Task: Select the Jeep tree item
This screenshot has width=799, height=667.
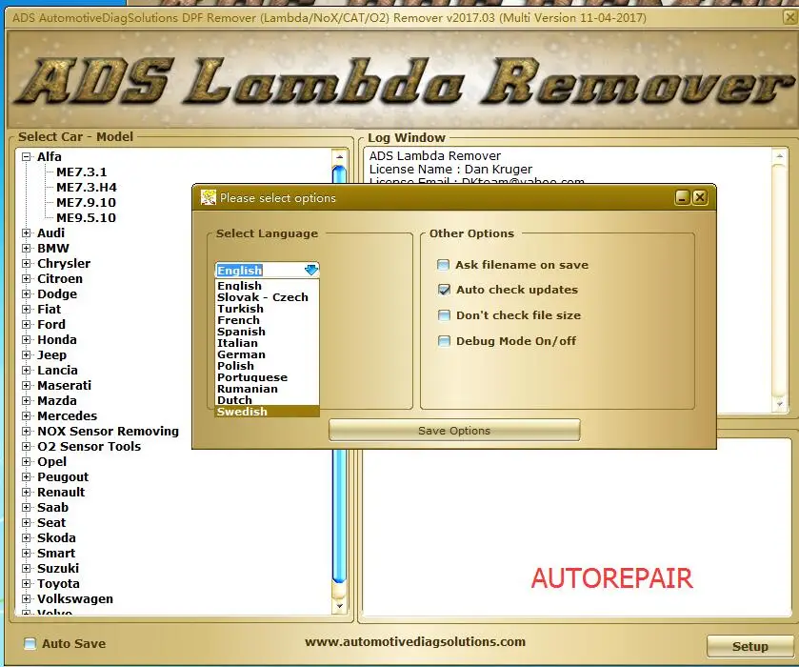Action: pos(51,355)
